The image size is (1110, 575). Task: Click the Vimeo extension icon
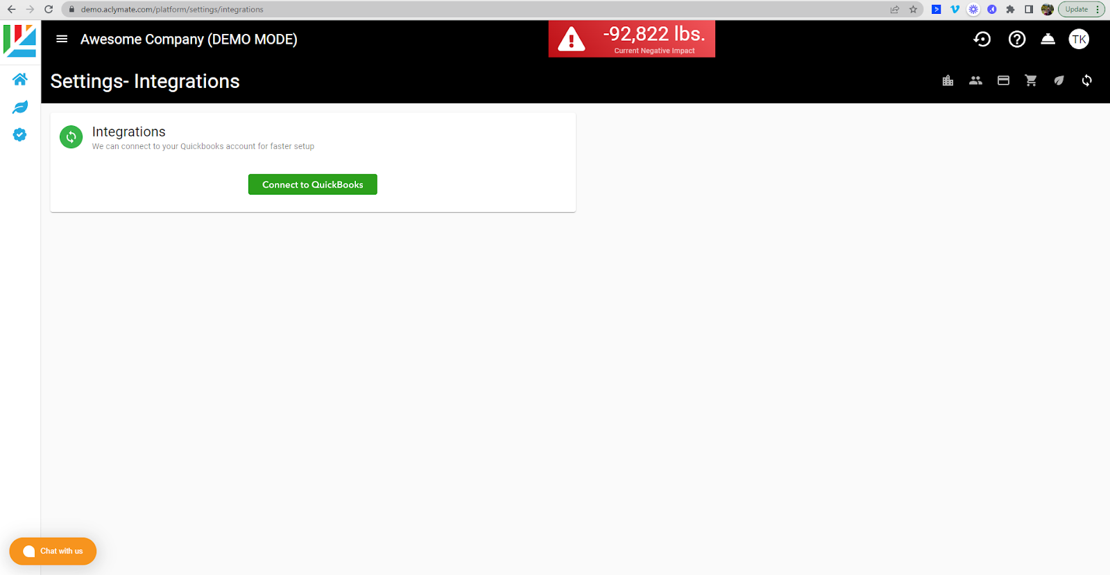(x=955, y=9)
